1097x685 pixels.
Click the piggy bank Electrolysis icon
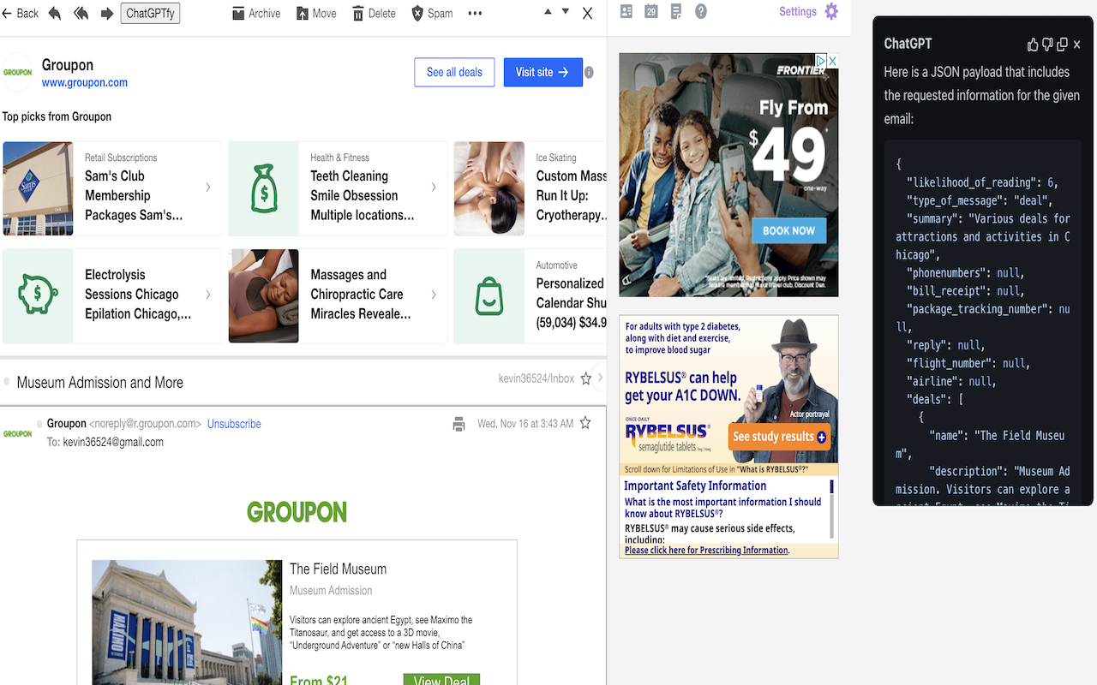(x=38, y=296)
